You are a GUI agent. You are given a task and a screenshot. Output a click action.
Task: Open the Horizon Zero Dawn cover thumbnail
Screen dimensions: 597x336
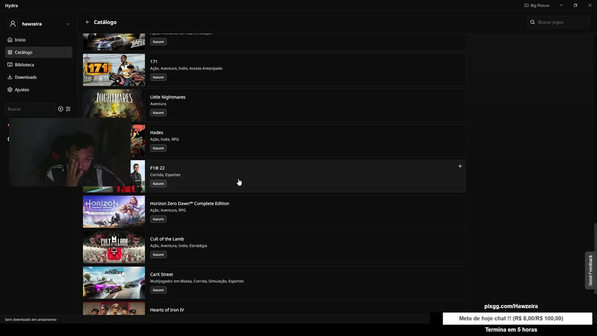tap(114, 212)
